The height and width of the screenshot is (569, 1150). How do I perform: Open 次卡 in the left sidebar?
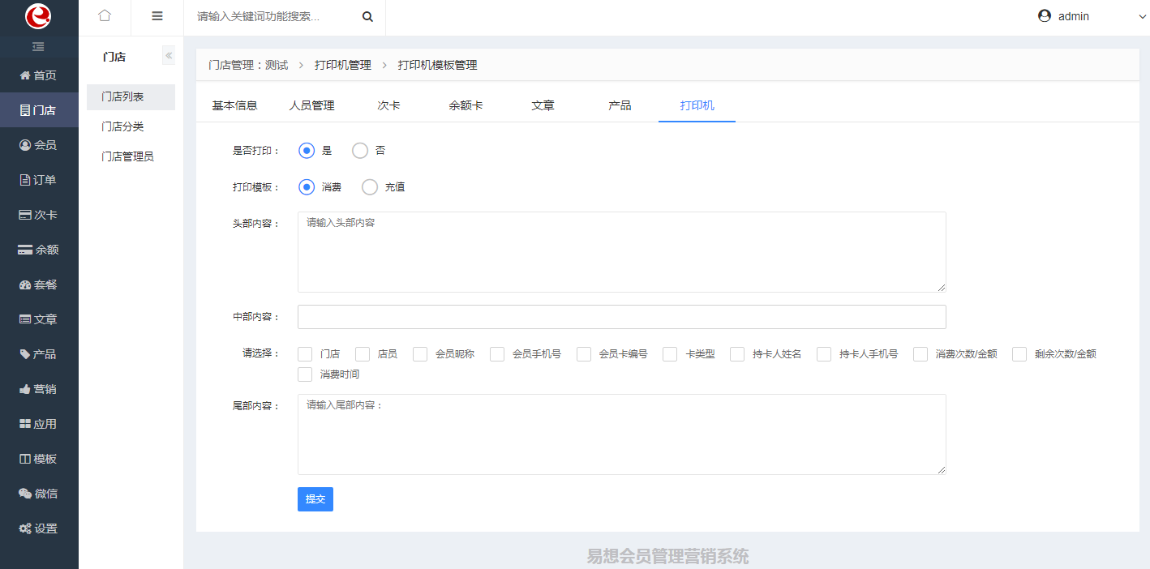pyautogui.click(x=39, y=215)
